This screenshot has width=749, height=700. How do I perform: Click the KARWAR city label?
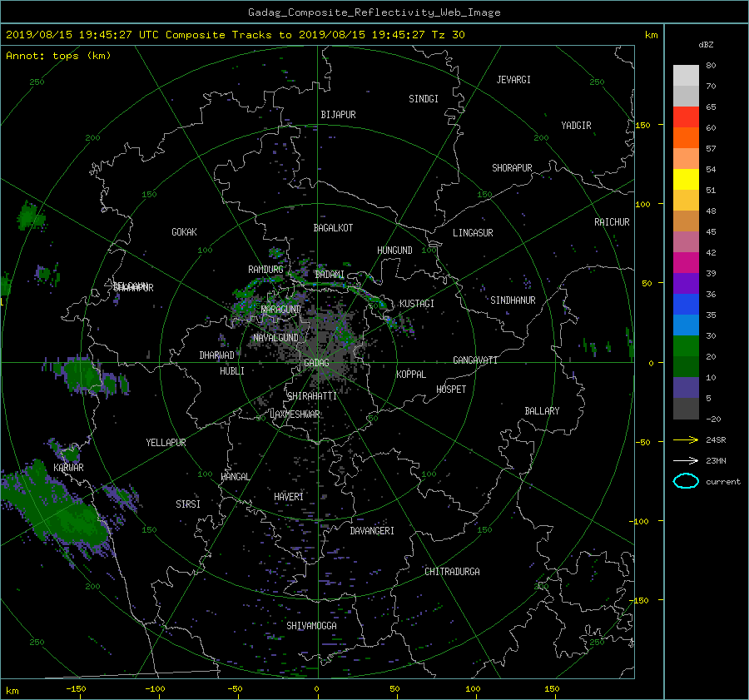[68, 468]
